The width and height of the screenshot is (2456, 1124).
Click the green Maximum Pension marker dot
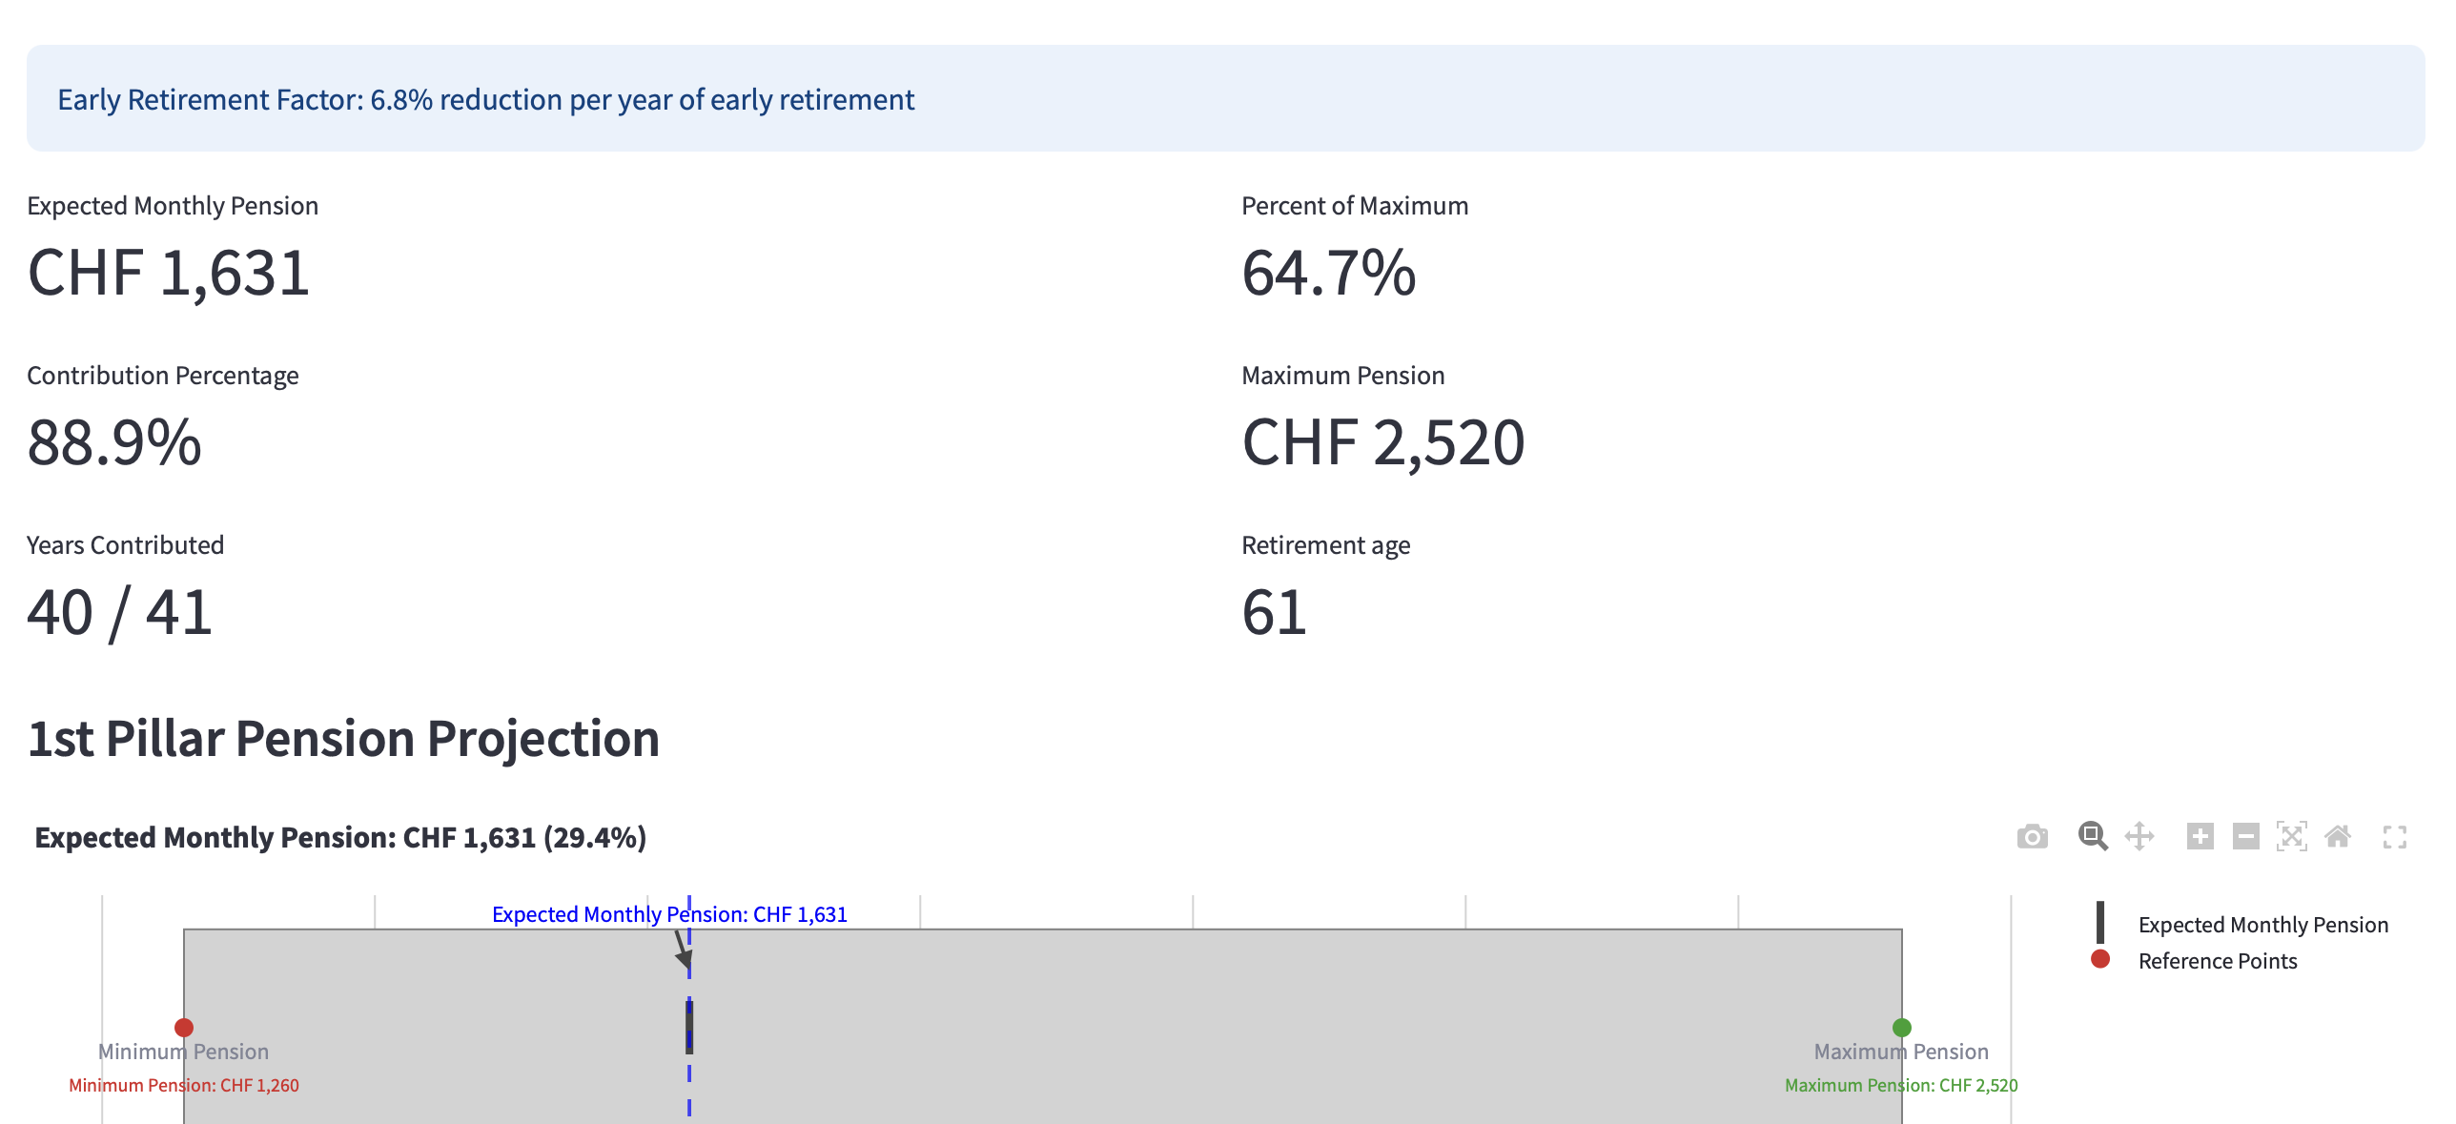(x=1901, y=1027)
